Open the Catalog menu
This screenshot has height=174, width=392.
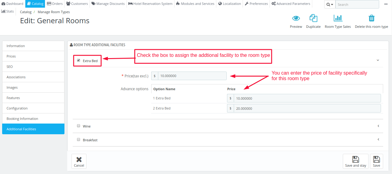[x=35, y=4]
